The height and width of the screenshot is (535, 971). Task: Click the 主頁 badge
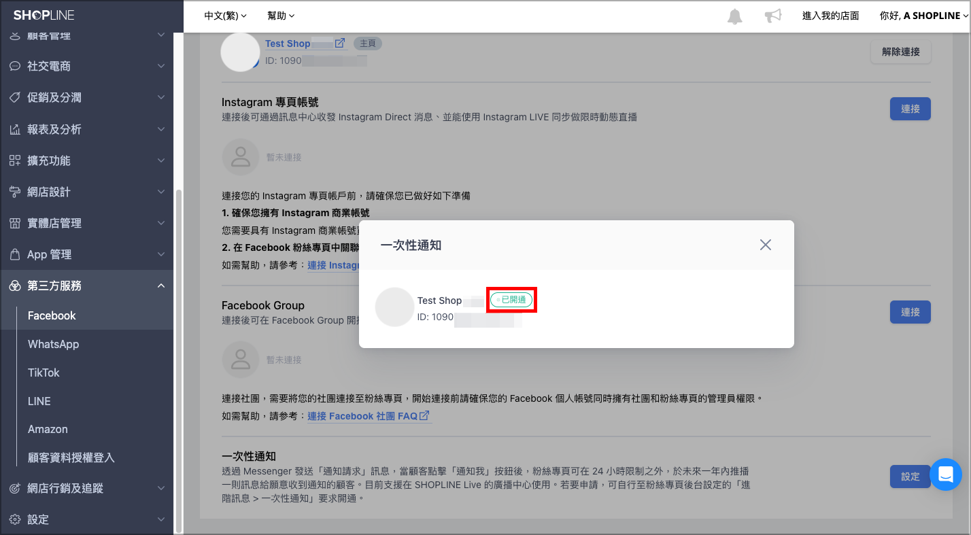click(x=368, y=44)
